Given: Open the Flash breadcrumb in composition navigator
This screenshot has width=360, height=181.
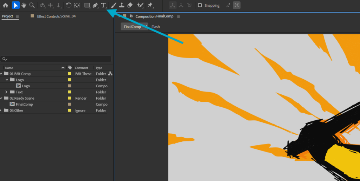Looking at the screenshot, I should tap(155, 27).
